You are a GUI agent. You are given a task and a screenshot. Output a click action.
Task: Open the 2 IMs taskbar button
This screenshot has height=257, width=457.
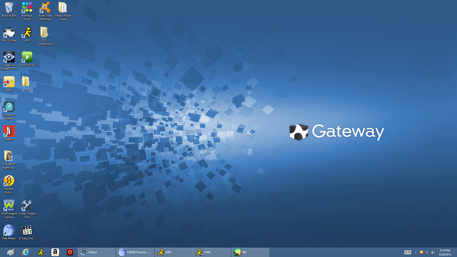(212, 252)
